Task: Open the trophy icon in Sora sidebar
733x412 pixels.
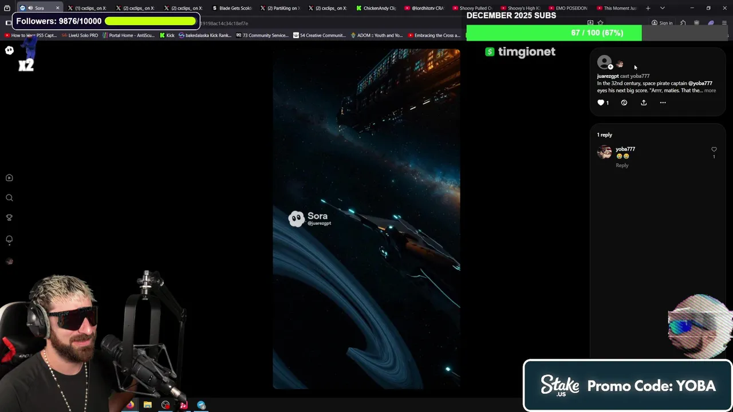Action: coord(9,217)
